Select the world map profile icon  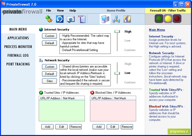coord(127,19)
